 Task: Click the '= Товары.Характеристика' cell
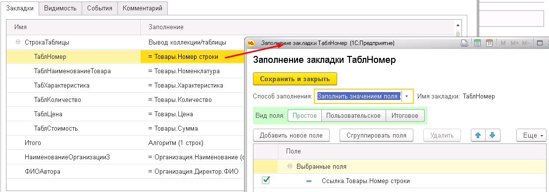[193, 85]
